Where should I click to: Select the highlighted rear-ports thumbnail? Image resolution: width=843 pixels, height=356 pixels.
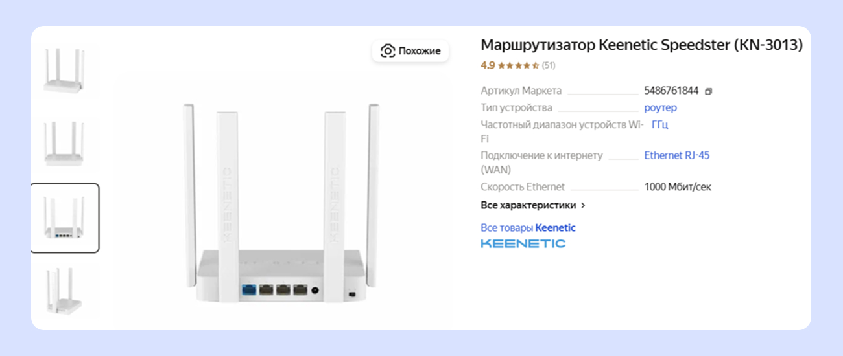coord(65,218)
